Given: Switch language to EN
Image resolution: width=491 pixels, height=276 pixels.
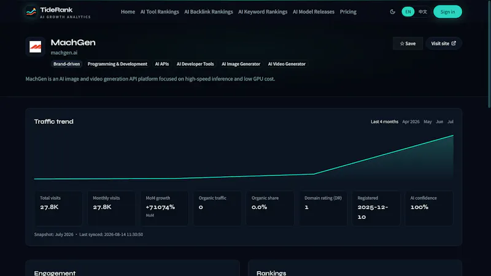Looking at the screenshot, I should point(408,12).
